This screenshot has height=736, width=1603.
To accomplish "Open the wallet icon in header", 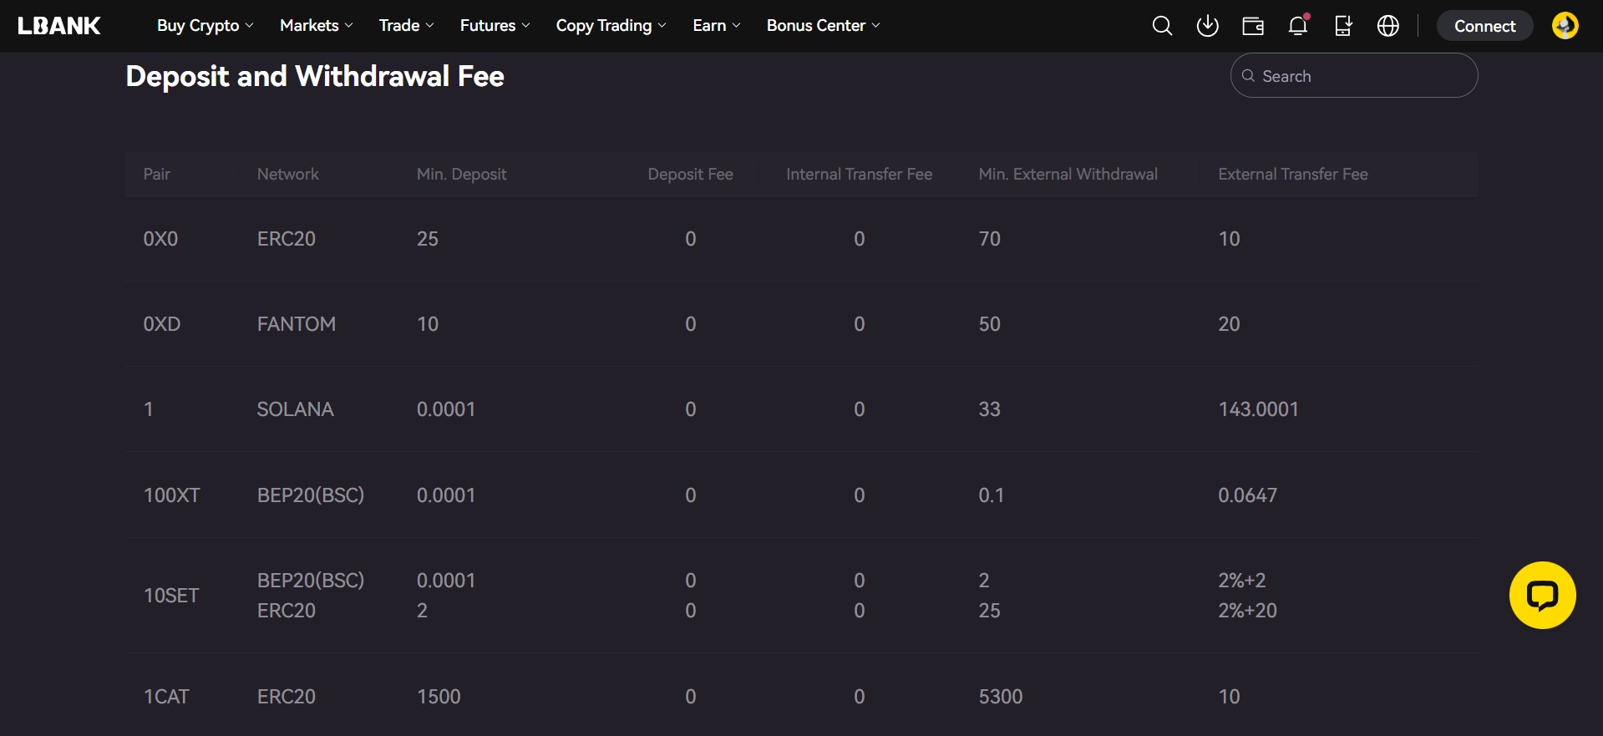I will point(1253,26).
